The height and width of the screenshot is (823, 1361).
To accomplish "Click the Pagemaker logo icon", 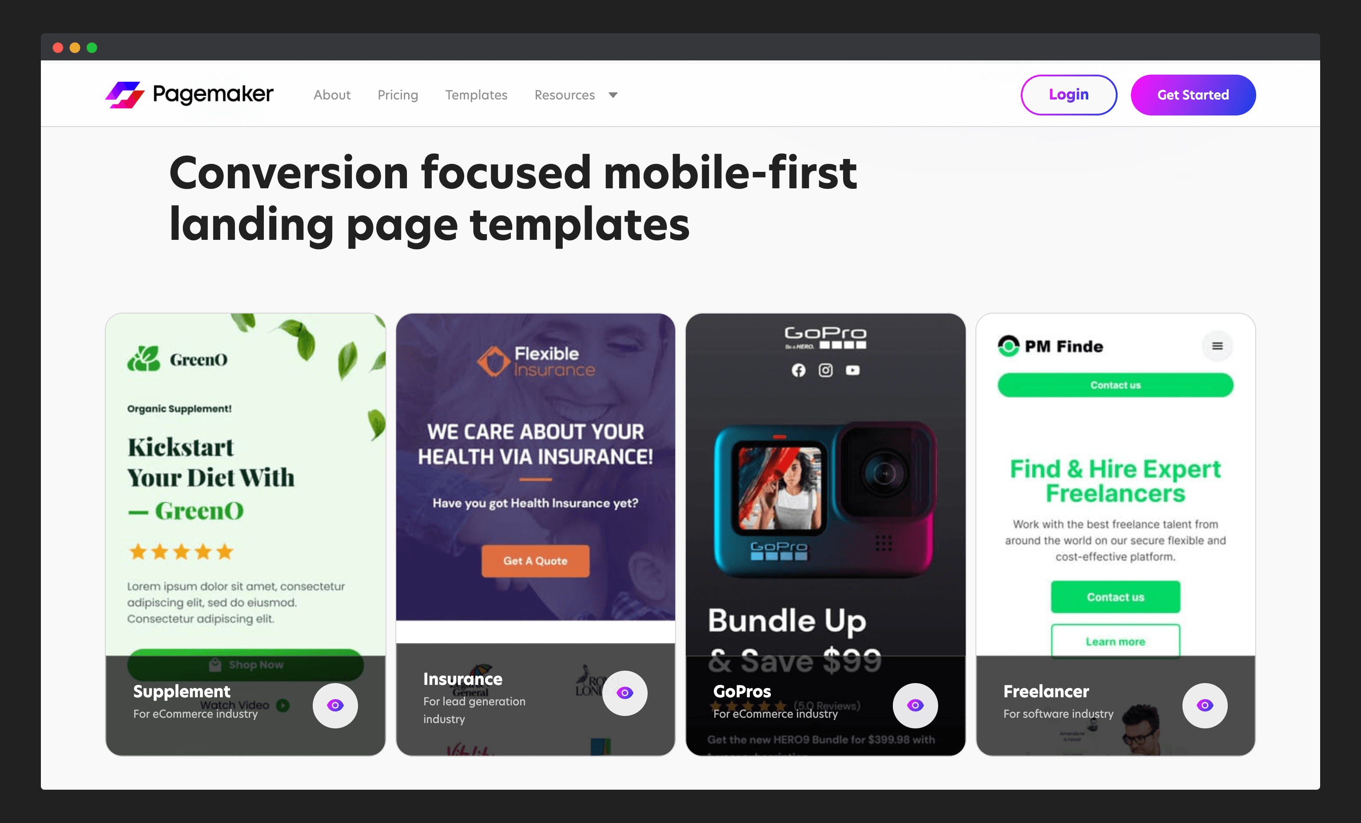I will (x=124, y=94).
